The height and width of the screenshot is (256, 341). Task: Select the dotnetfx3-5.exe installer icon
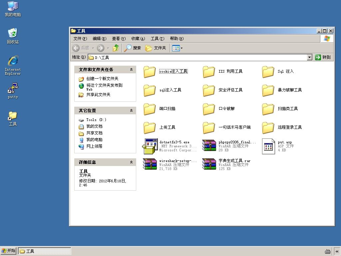[150, 146]
